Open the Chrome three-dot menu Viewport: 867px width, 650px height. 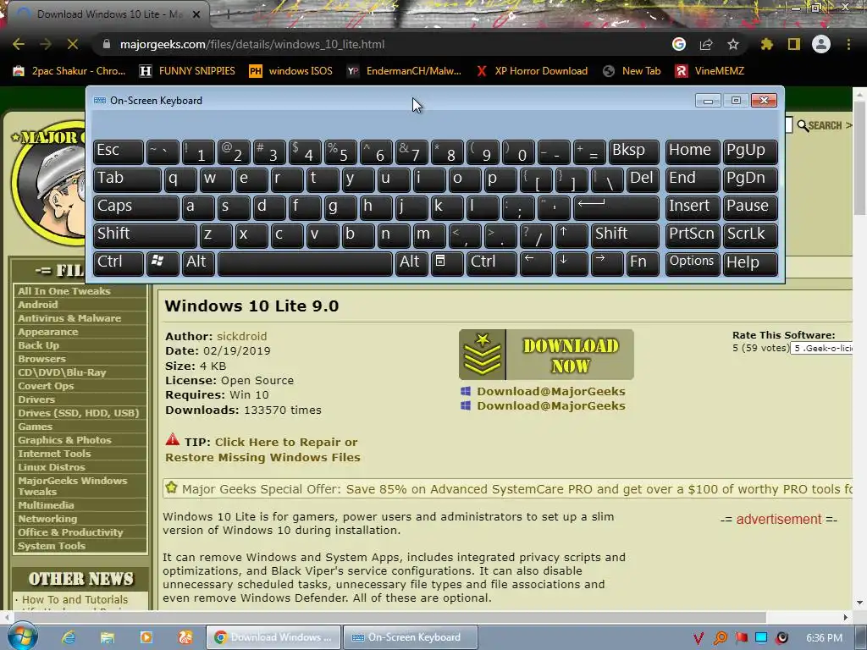(x=848, y=44)
